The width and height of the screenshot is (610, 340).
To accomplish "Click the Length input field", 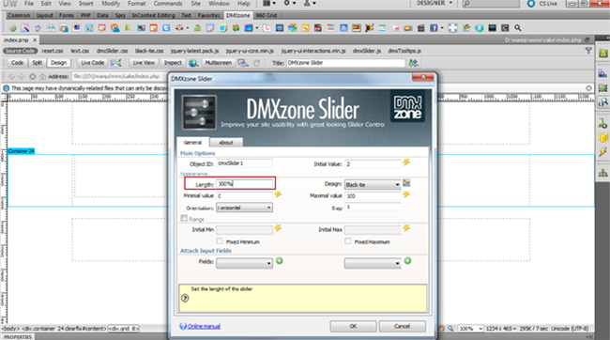I will [x=244, y=184].
